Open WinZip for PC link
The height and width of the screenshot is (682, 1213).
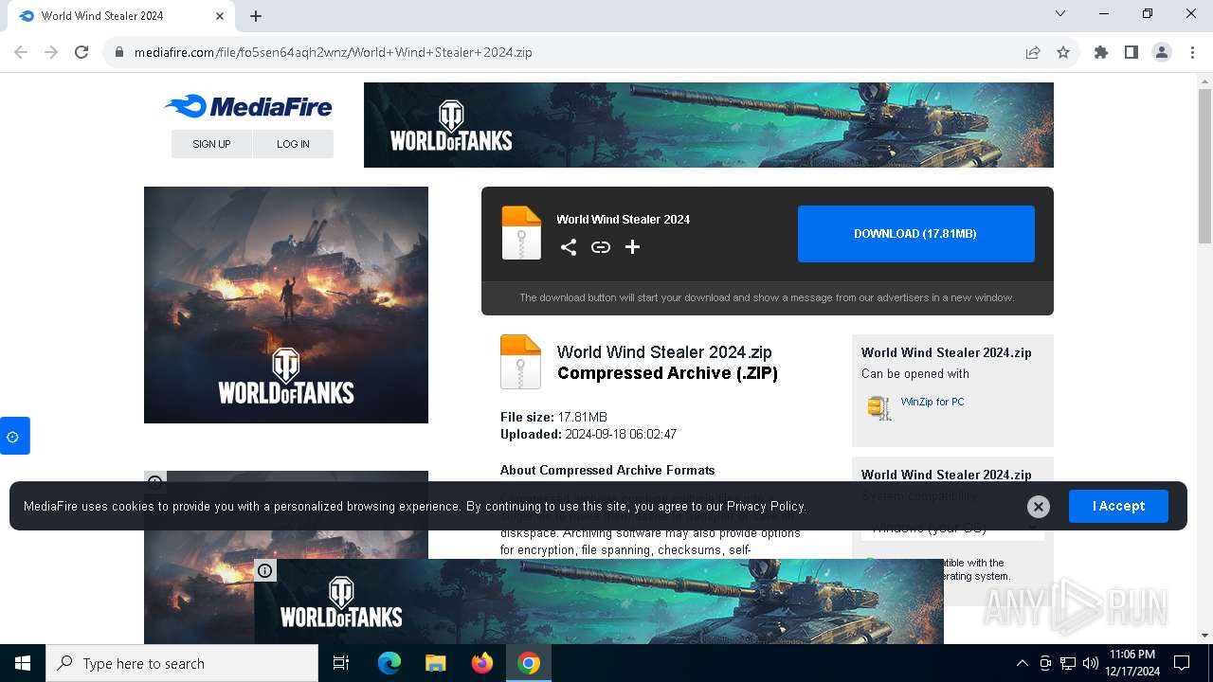[932, 402]
